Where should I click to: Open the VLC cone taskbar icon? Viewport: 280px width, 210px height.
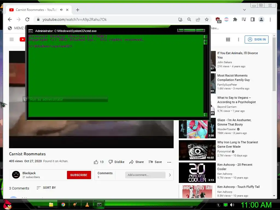click(x=87, y=205)
